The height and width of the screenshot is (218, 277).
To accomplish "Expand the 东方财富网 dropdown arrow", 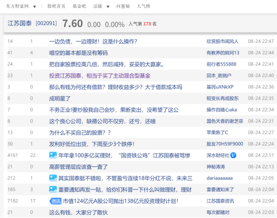I will 34,6.
